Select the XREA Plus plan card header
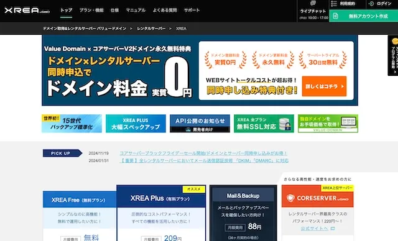 click(161, 198)
